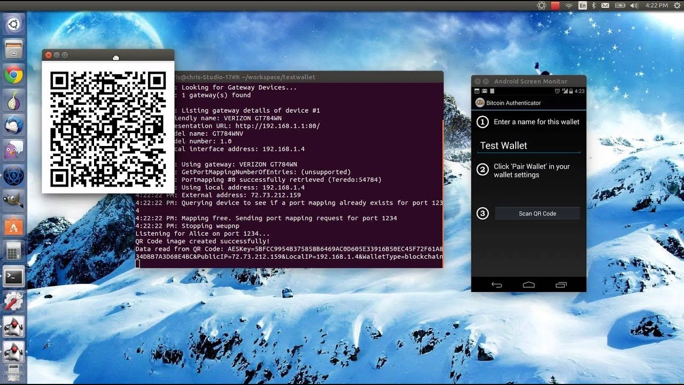Open the Ubuntu Dash launcher icon
The image size is (684, 385).
pyautogui.click(x=13, y=24)
